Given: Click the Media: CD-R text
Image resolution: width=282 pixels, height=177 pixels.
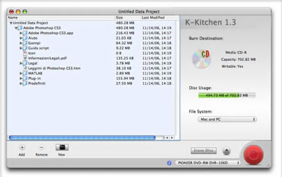Looking at the screenshot, I should point(236,52).
